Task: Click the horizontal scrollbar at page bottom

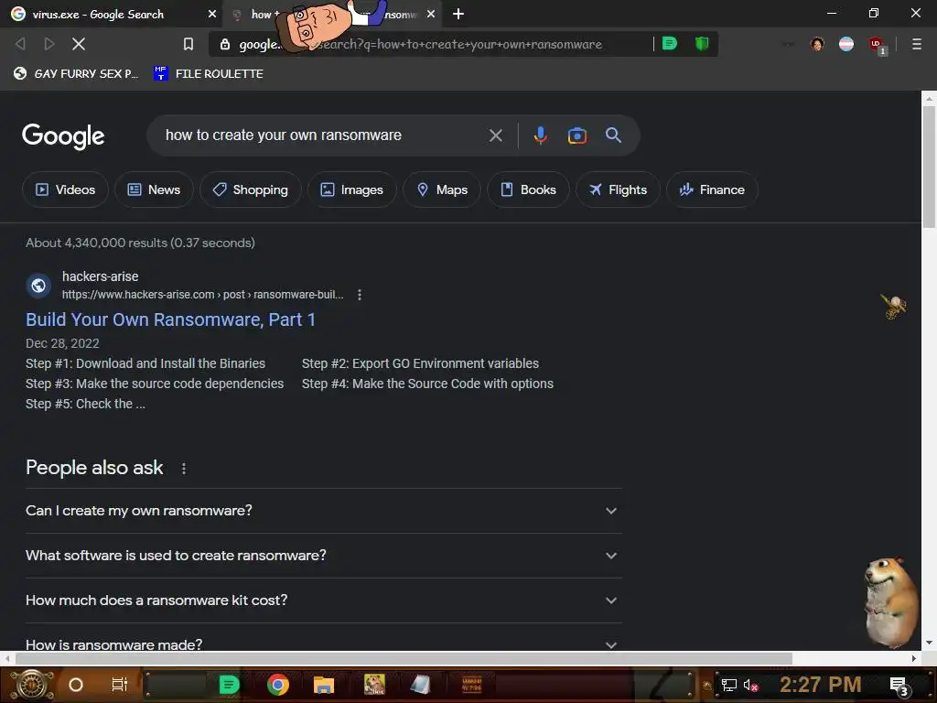Action: point(404,659)
